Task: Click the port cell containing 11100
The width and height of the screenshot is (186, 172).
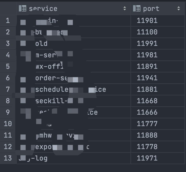Action: (x=147, y=32)
